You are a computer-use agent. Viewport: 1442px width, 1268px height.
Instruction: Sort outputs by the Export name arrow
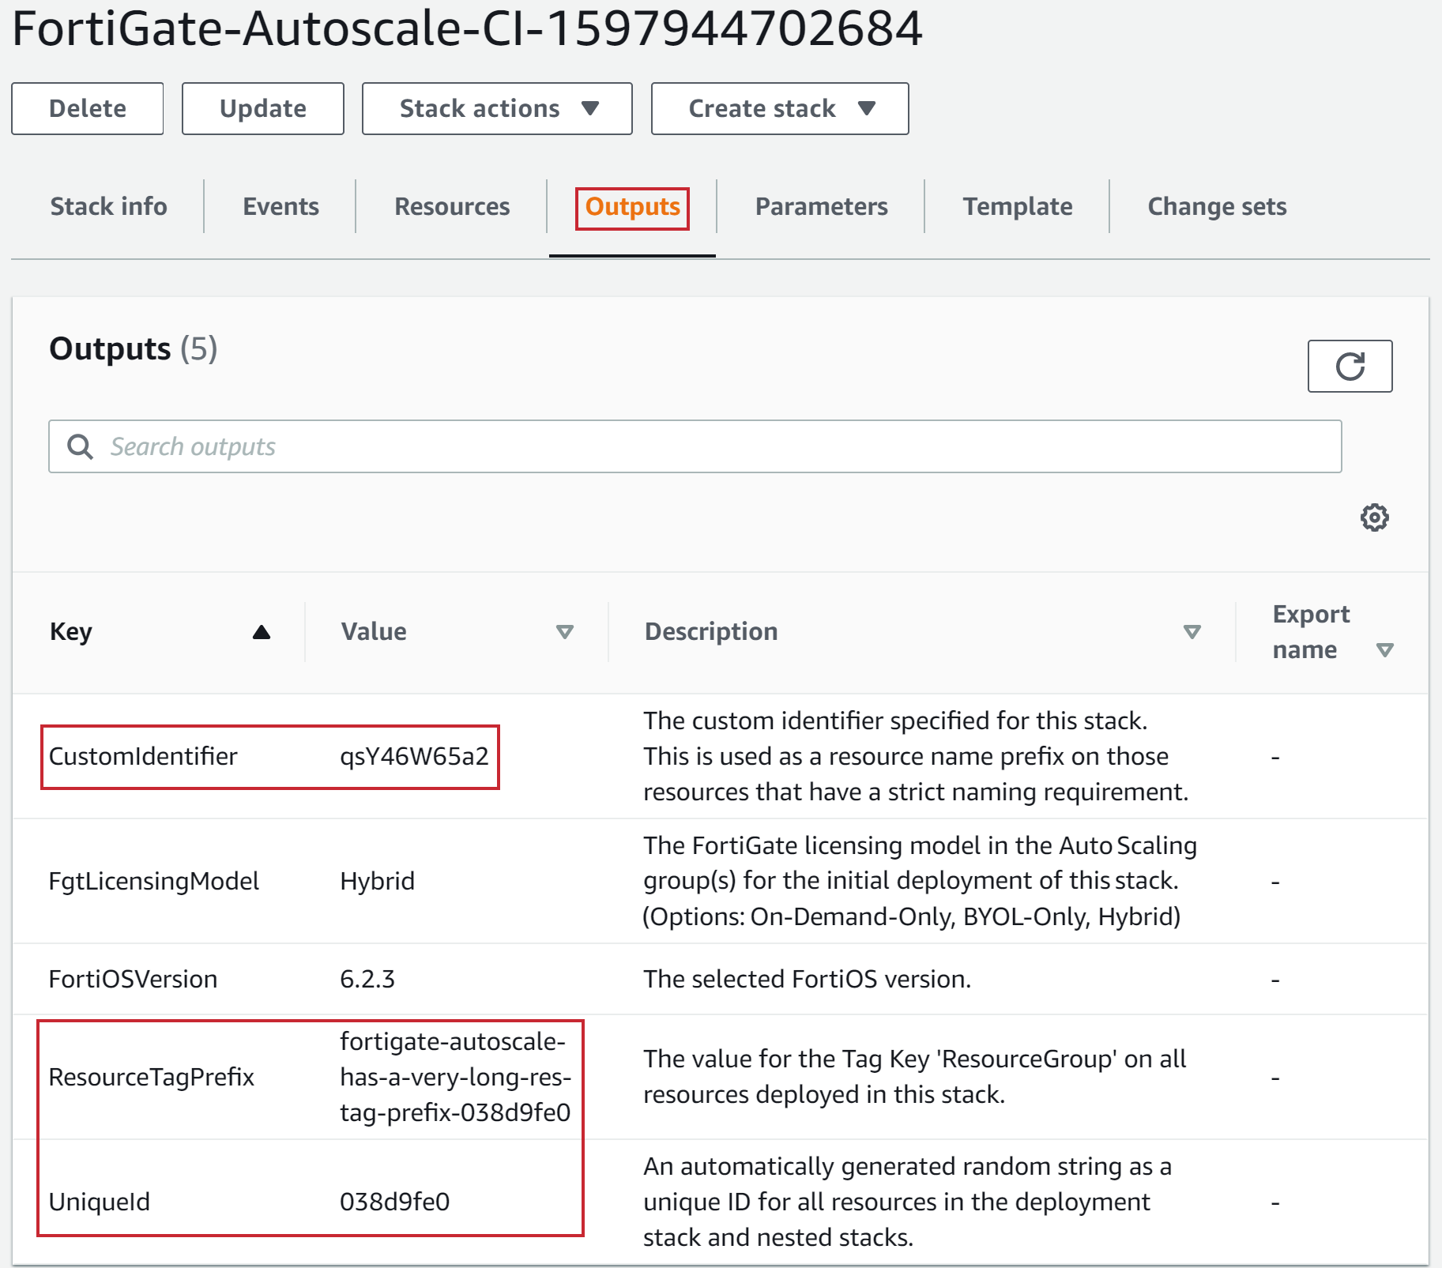point(1387,650)
